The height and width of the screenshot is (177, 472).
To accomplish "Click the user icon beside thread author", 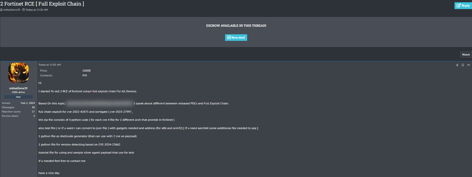I will [2, 10].
